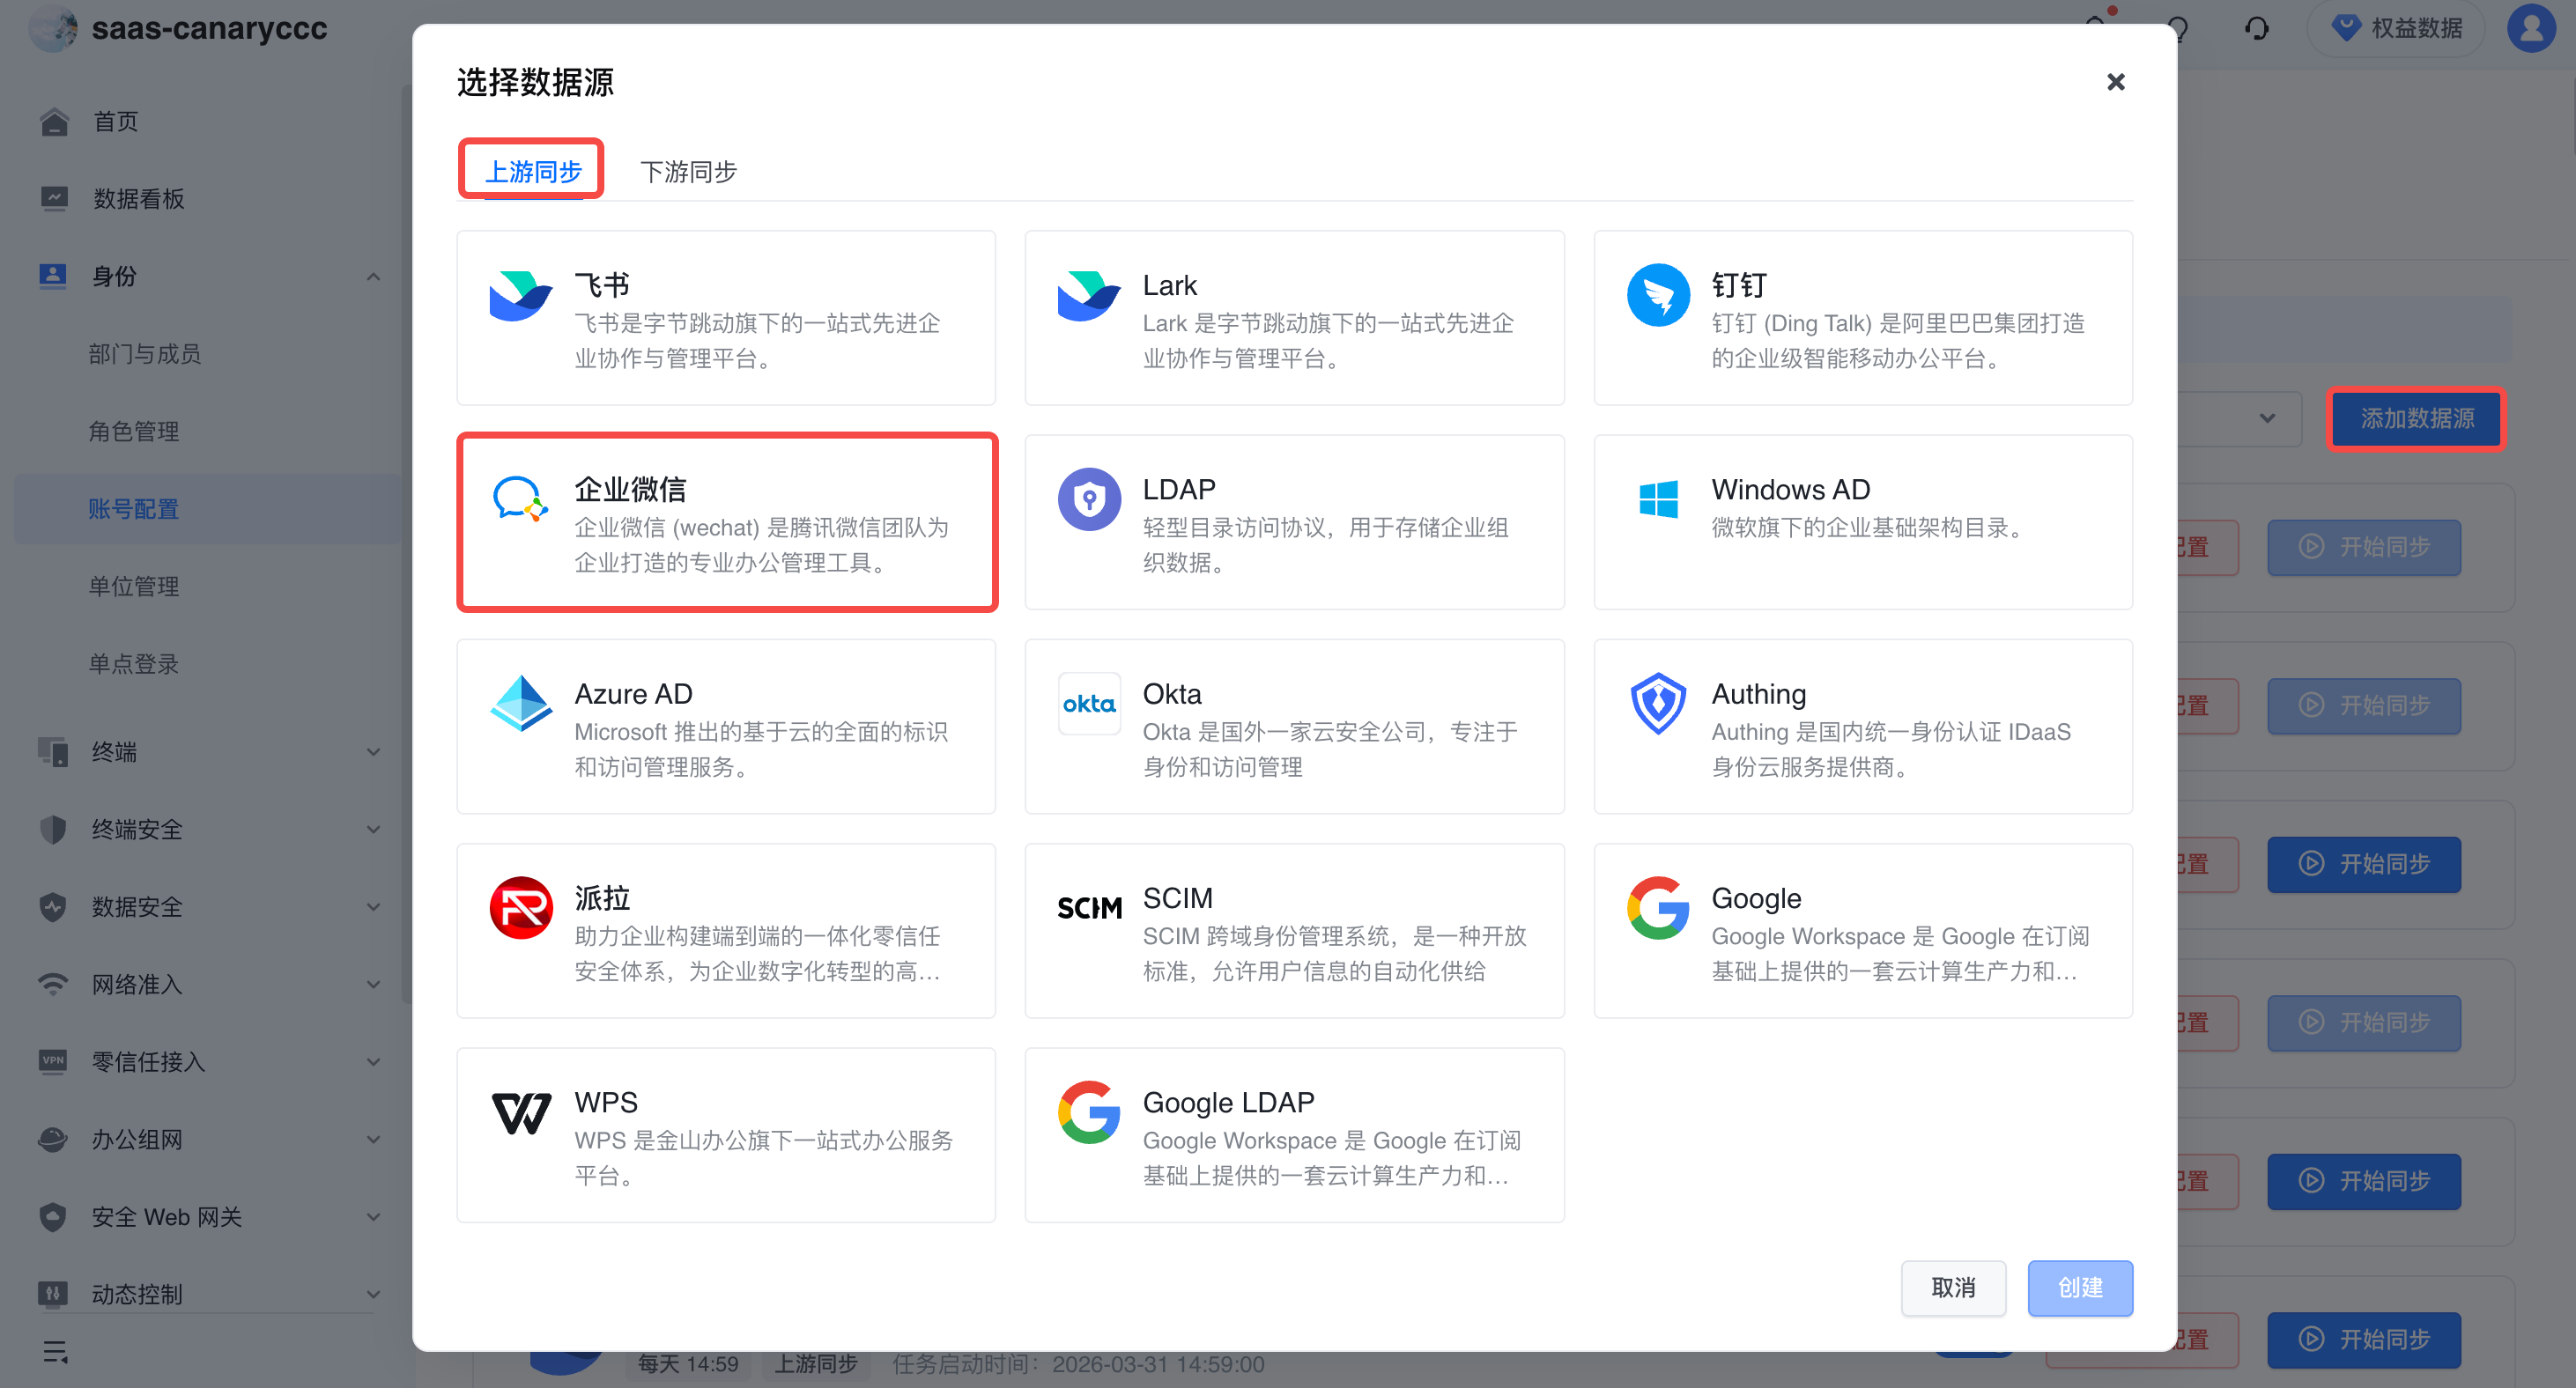
Task: Open the collapse sidebar menu icon
Action: click(x=55, y=1352)
